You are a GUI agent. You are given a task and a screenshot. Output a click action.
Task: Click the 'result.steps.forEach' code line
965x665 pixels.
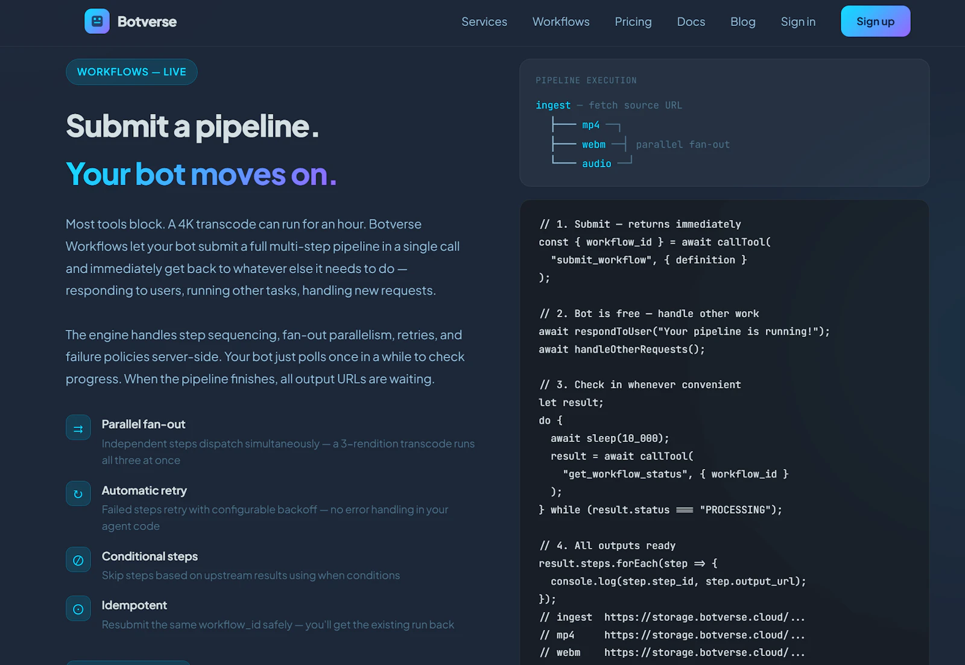click(628, 564)
